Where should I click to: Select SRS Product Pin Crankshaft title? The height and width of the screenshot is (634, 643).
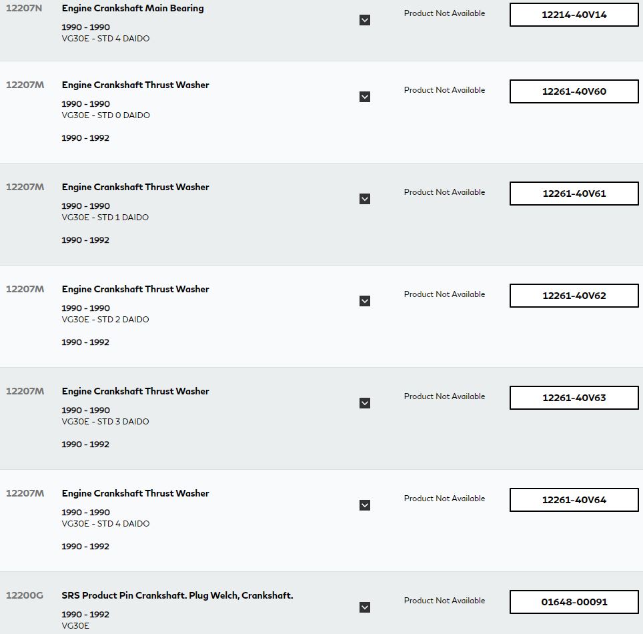(177, 595)
